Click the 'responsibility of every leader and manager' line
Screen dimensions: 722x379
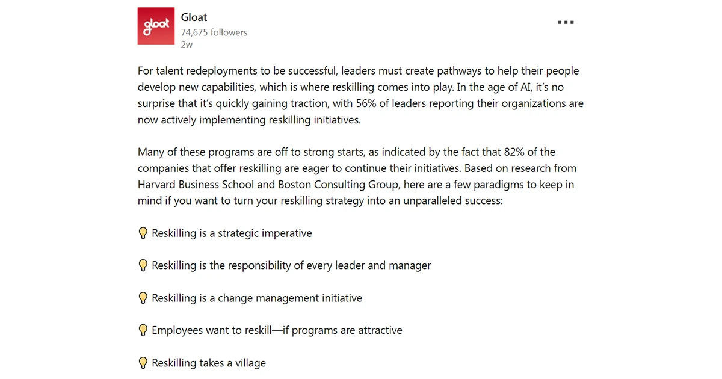click(x=291, y=266)
